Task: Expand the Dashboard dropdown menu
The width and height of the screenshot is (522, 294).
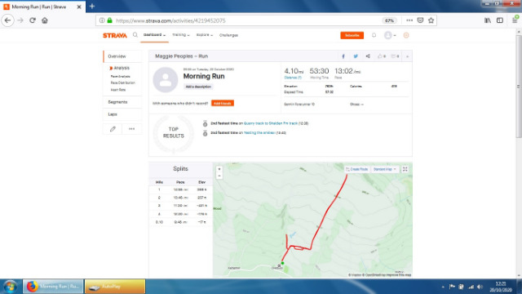Action: [x=154, y=35]
